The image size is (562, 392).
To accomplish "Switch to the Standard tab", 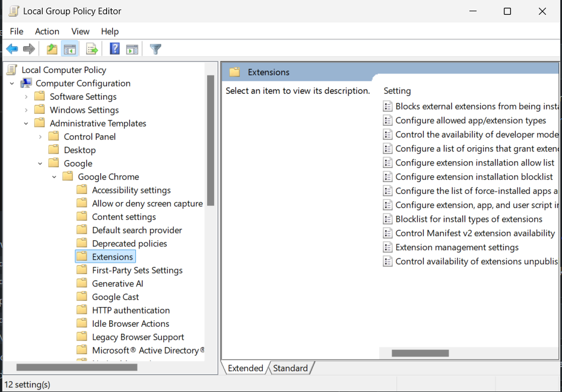I will tap(290, 368).
